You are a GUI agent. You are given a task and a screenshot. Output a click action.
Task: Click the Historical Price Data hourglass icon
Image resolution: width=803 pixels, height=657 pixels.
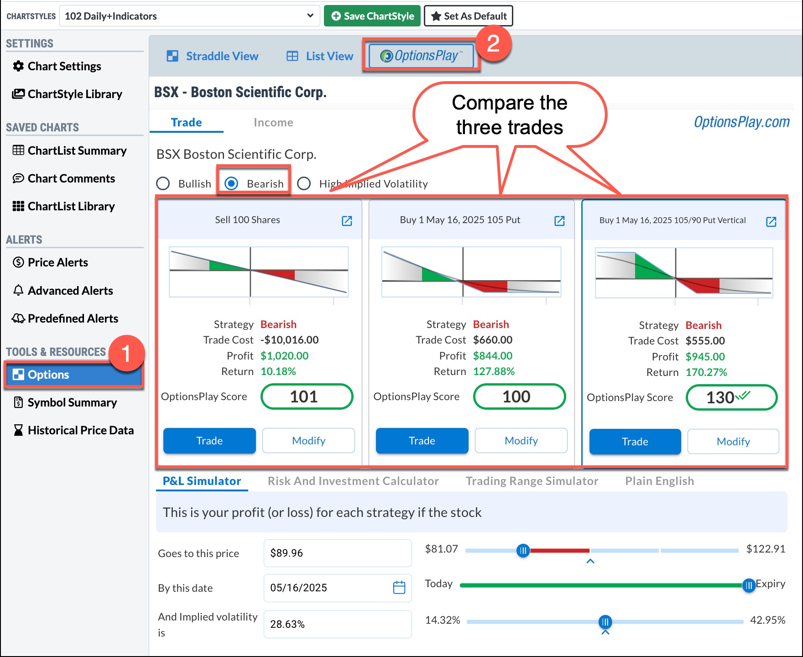[x=18, y=430]
